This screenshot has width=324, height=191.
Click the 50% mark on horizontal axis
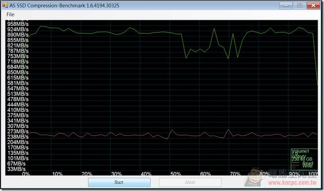tap(176, 174)
